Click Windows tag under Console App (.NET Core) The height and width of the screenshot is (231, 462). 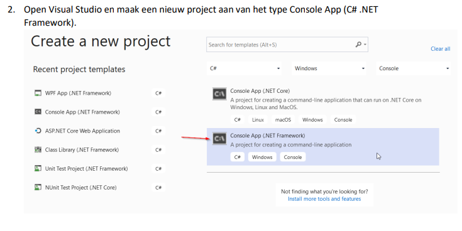pyautogui.click(x=312, y=120)
